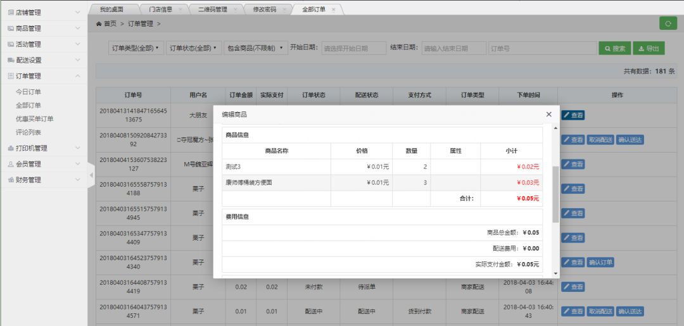The width and height of the screenshot is (684, 326).
Task: Close the 修改密码 tab with its x
Action: [284, 9]
